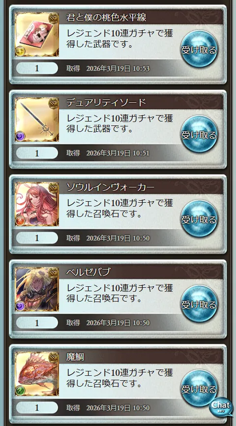Claim the デュアリティソード weapon with 受け取る

[199, 135]
